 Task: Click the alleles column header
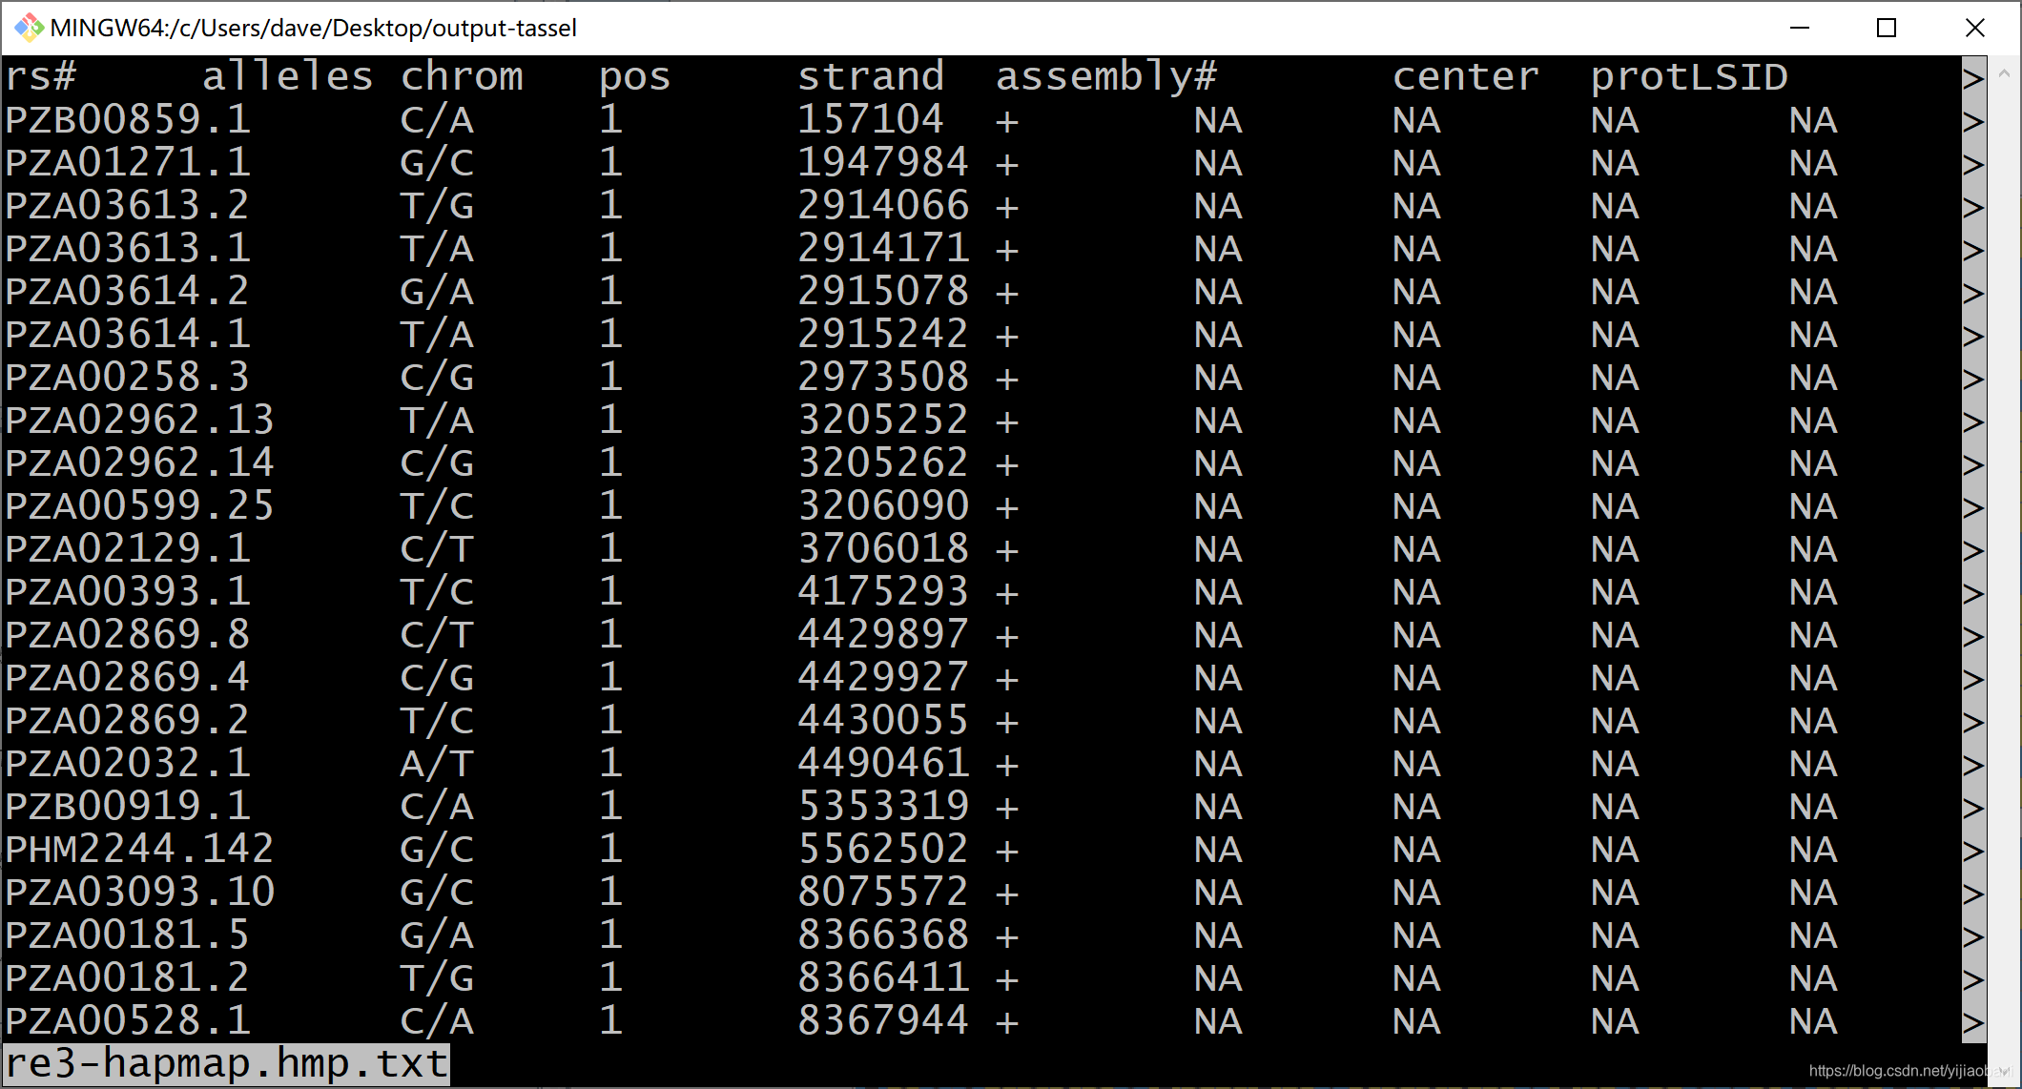coord(287,77)
